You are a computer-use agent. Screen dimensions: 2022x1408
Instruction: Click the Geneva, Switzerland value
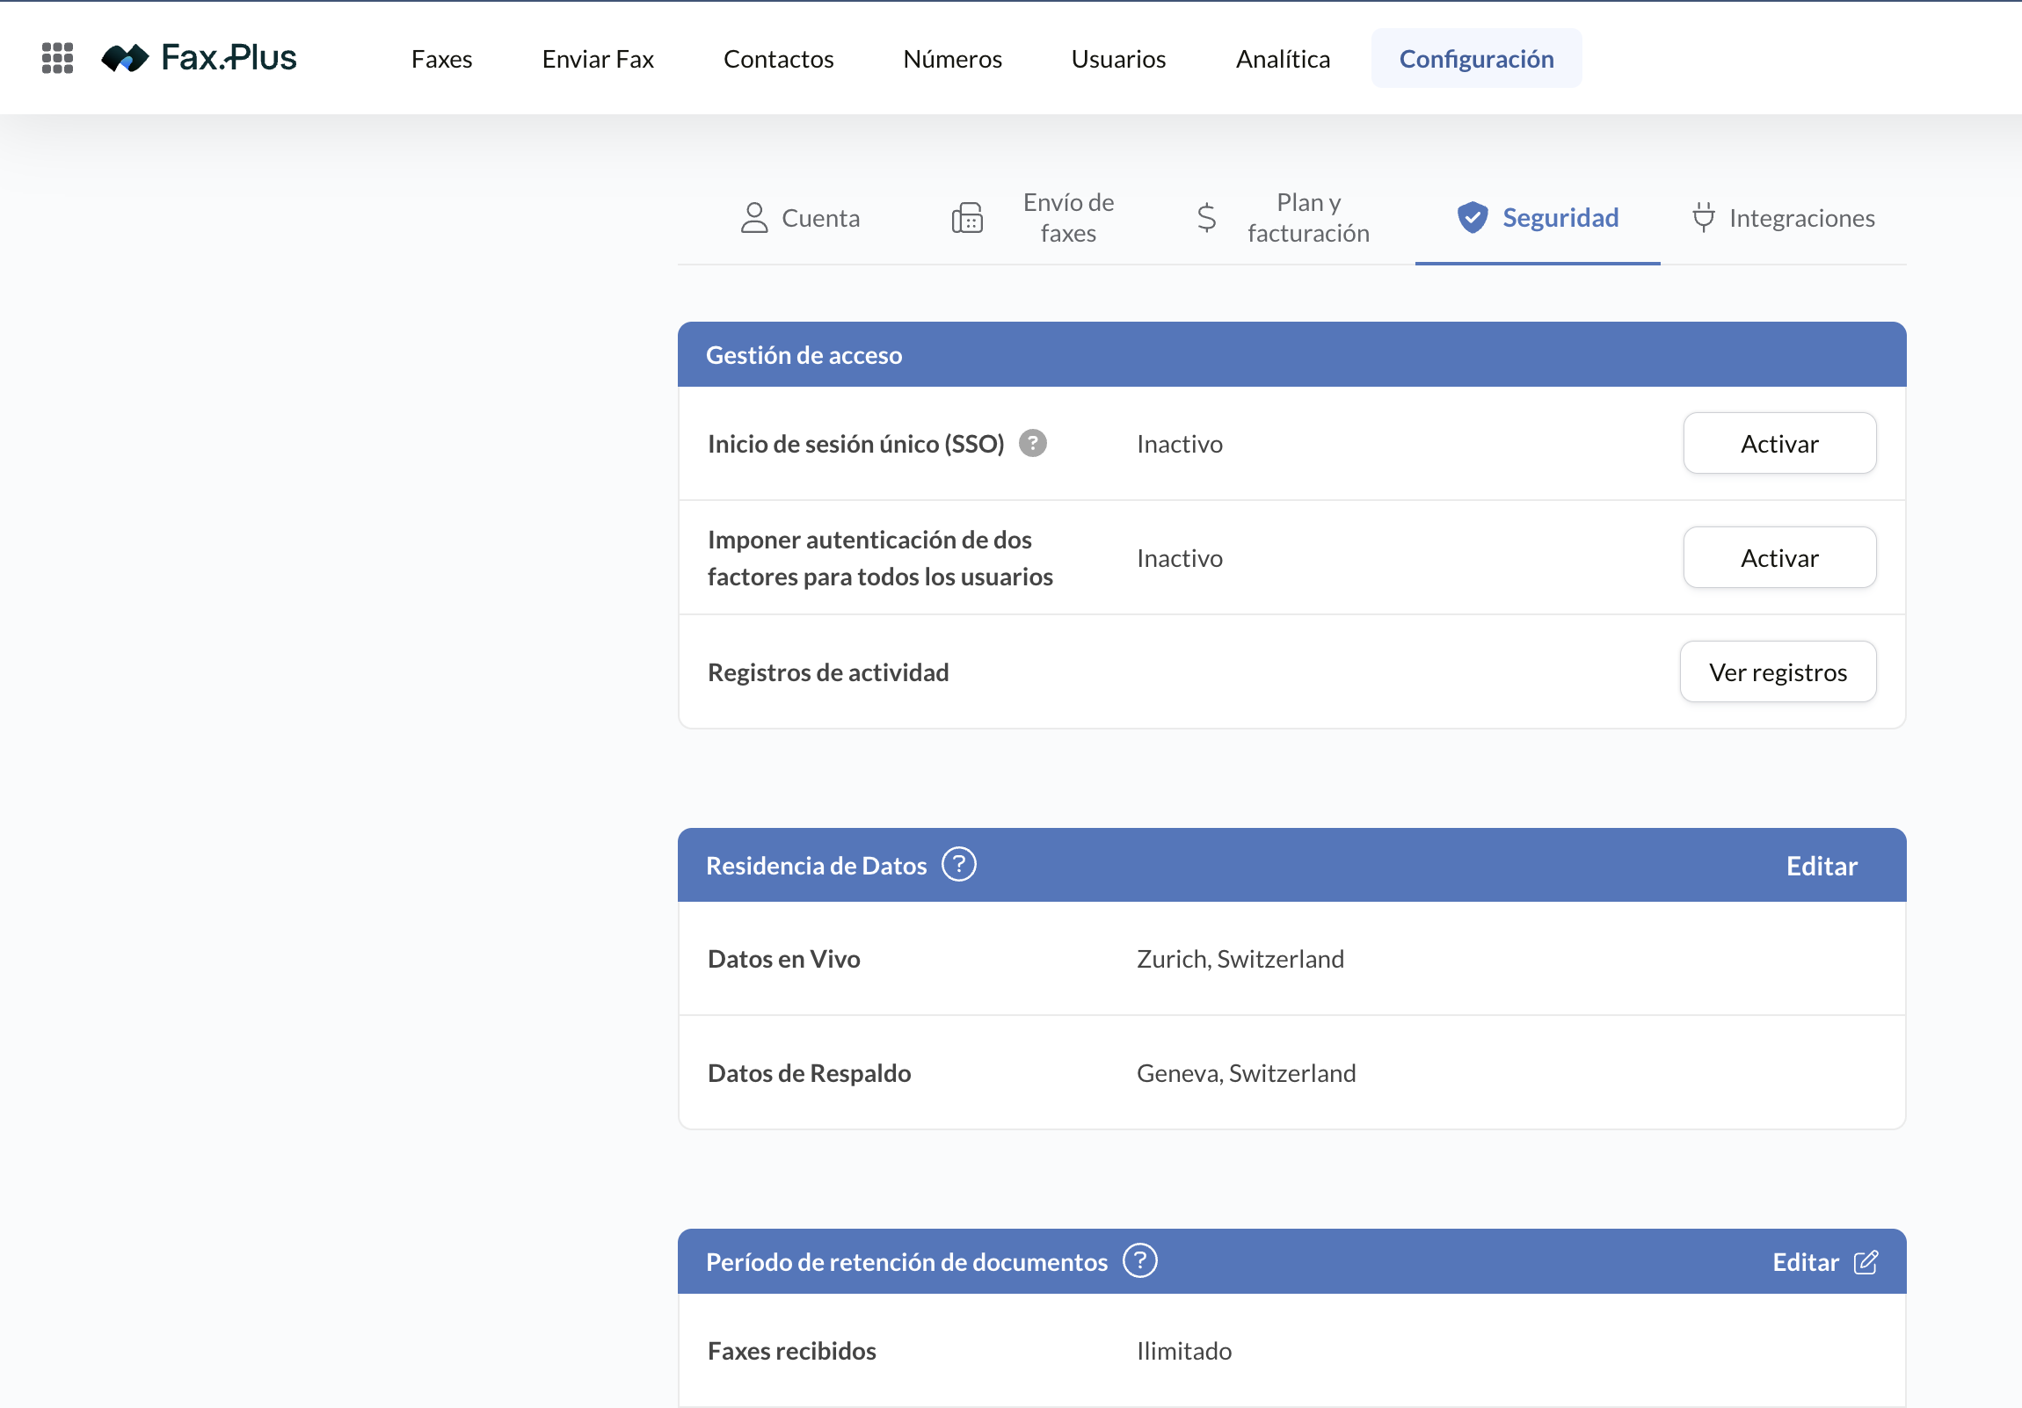(1246, 1073)
